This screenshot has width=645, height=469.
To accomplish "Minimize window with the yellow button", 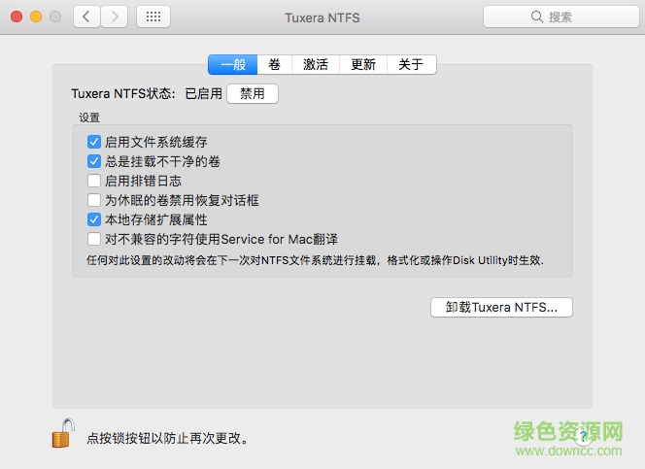I will pyautogui.click(x=36, y=17).
